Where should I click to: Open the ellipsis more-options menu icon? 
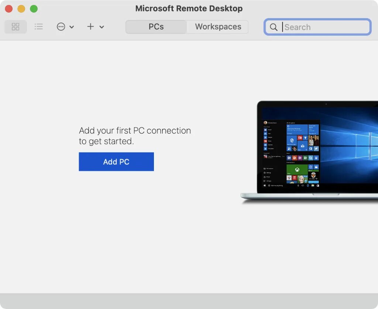pyautogui.click(x=61, y=27)
